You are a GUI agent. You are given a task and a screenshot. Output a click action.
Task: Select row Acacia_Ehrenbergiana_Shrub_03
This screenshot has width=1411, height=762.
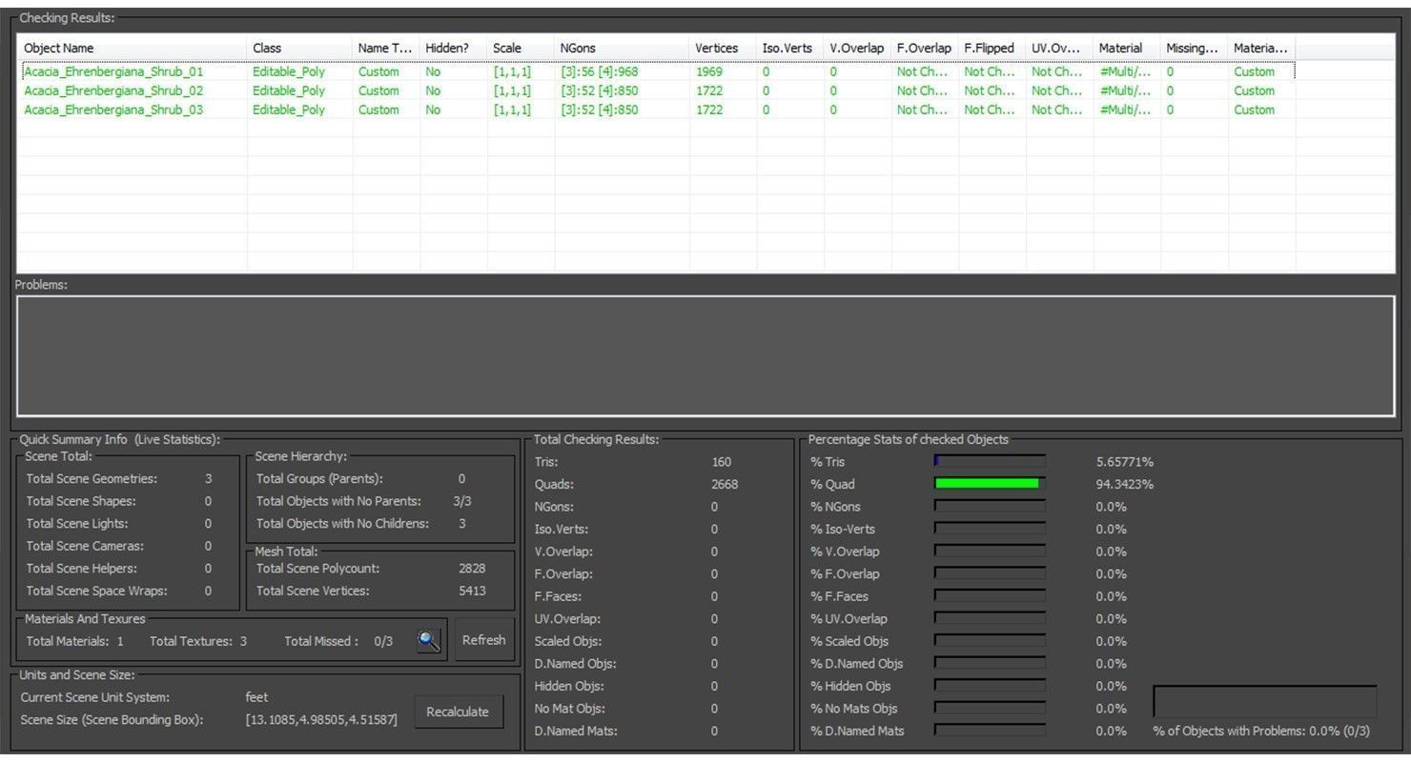coord(656,110)
